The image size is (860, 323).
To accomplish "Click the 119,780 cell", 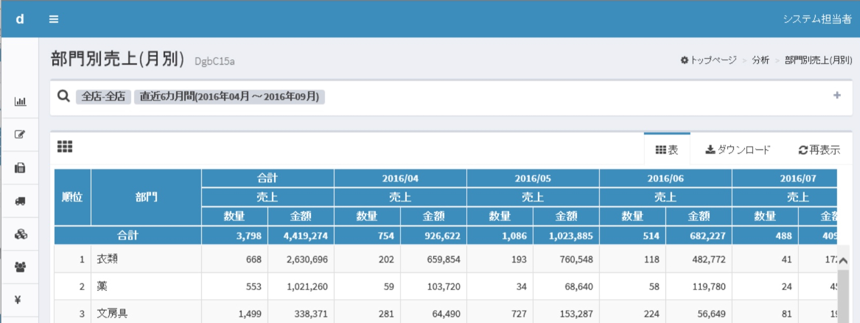I will pyautogui.click(x=699, y=286).
